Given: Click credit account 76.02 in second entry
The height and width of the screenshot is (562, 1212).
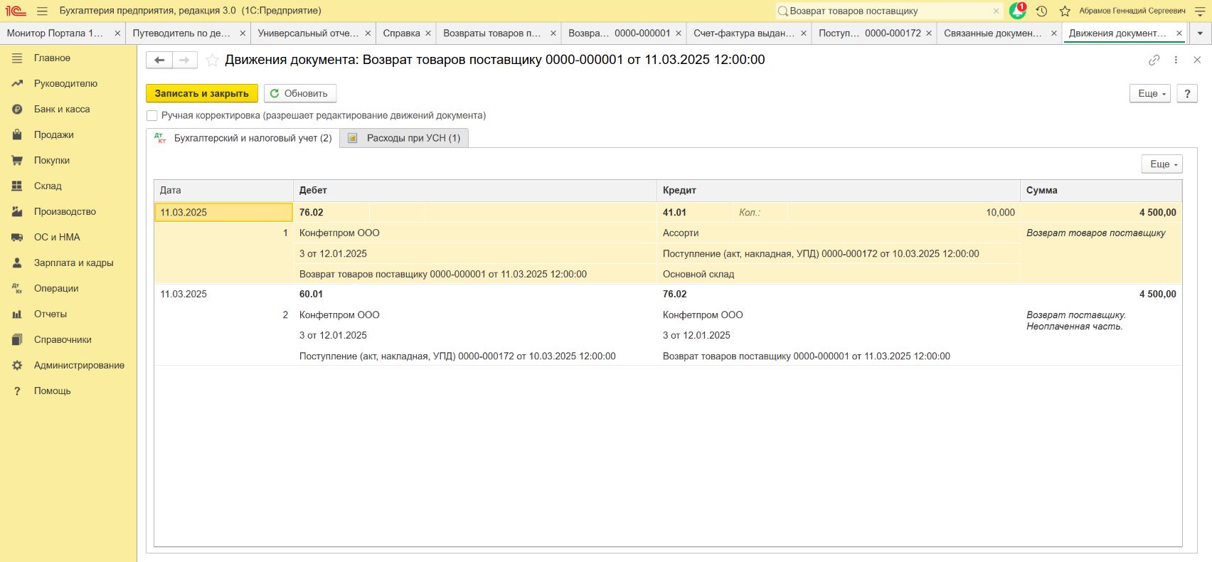Looking at the screenshot, I should [x=674, y=294].
